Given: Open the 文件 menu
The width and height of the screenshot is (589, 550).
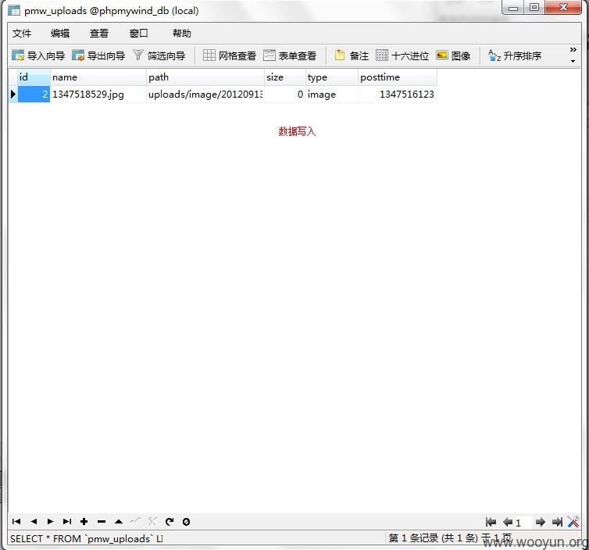Looking at the screenshot, I should [21, 34].
